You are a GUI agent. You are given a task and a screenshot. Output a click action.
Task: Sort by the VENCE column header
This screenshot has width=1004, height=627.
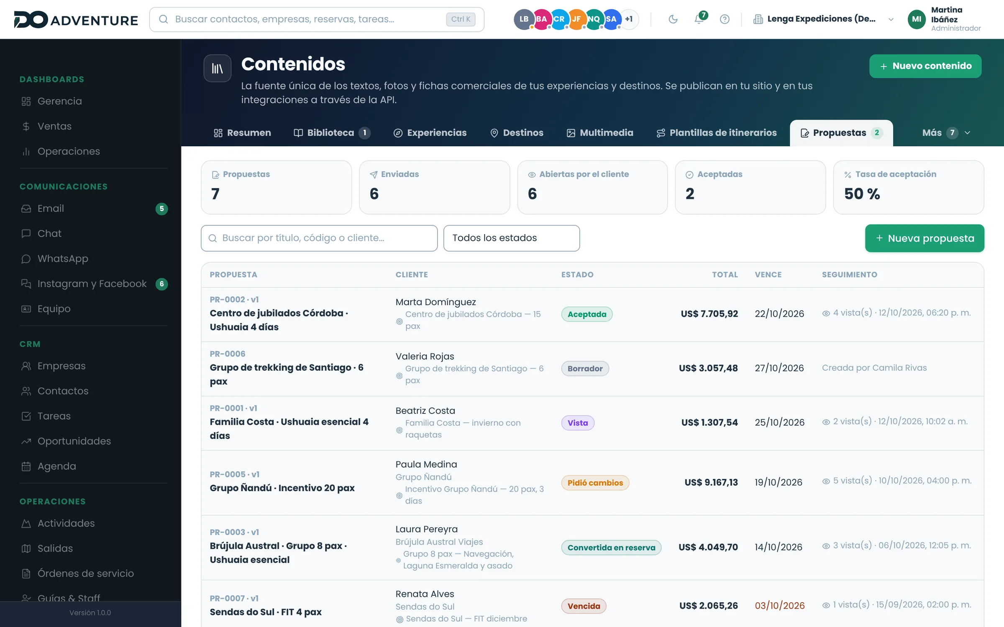click(768, 275)
